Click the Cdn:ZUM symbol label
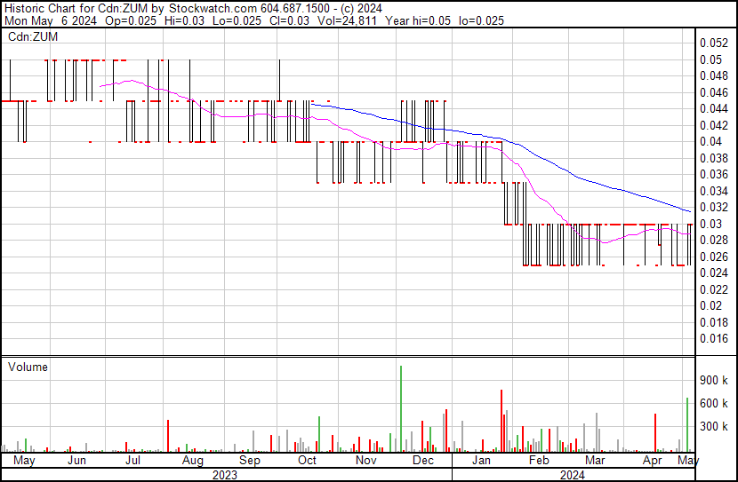 coord(33,36)
